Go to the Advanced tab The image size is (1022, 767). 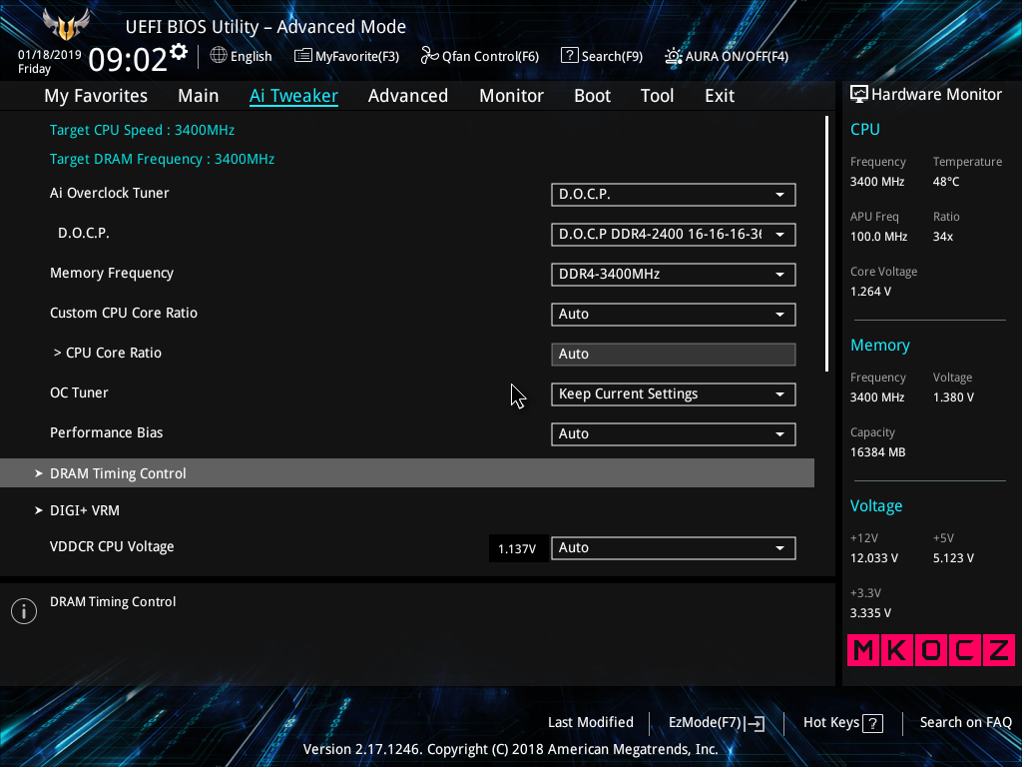tap(408, 96)
